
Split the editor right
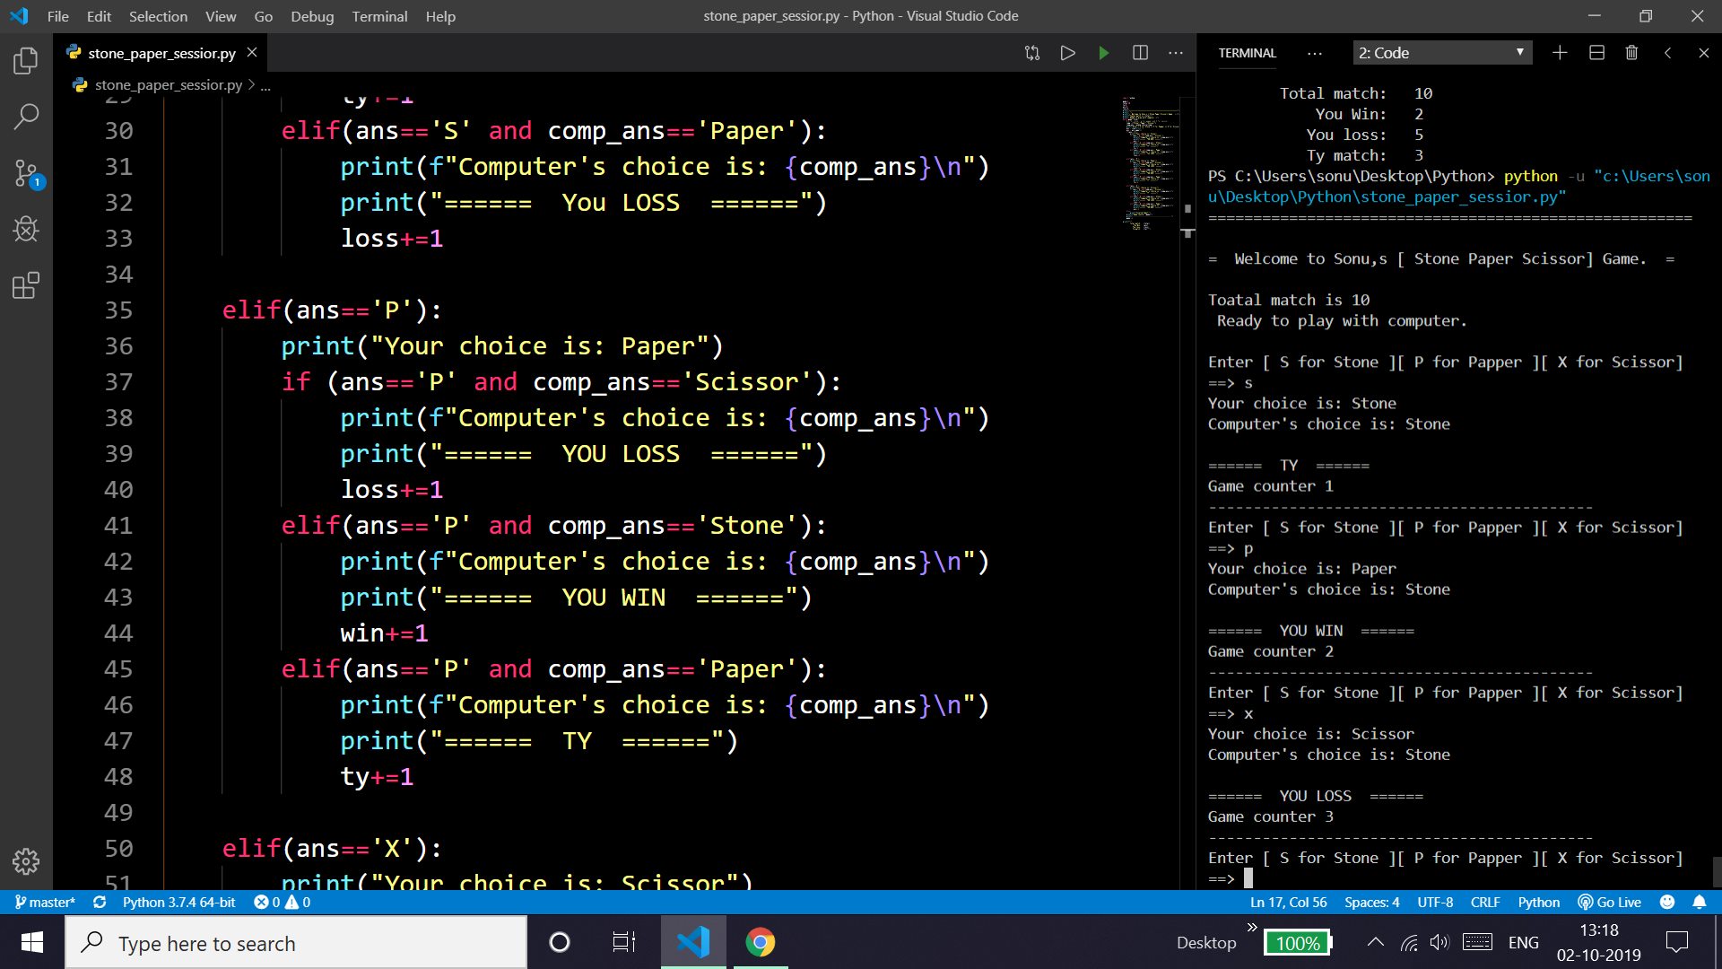(1140, 53)
